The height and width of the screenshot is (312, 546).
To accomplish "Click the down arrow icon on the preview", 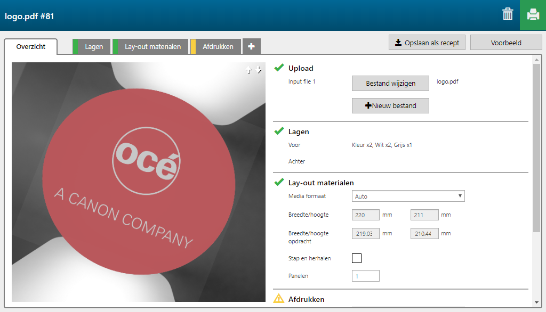I will pyautogui.click(x=259, y=70).
